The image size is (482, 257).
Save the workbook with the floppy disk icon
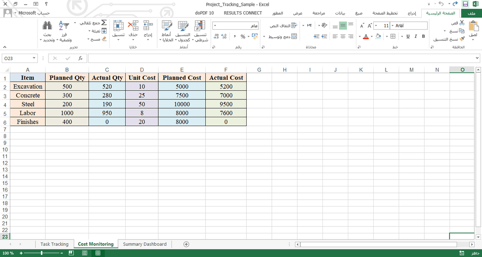[465, 4]
